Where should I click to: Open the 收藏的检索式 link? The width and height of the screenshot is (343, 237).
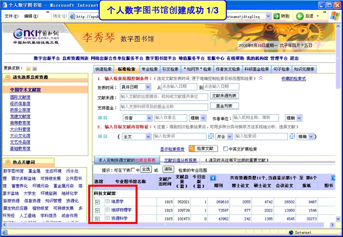pos(294,79)
